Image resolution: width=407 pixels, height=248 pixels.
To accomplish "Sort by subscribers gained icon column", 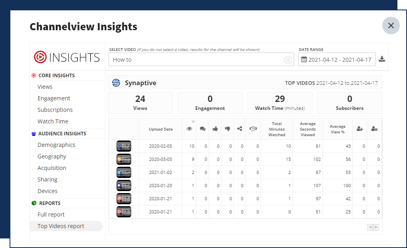I will click(360, 129).
